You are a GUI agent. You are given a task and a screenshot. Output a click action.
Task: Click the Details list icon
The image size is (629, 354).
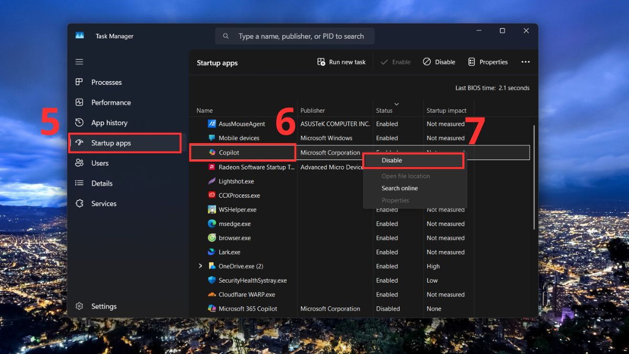click(x=79, y=183)
